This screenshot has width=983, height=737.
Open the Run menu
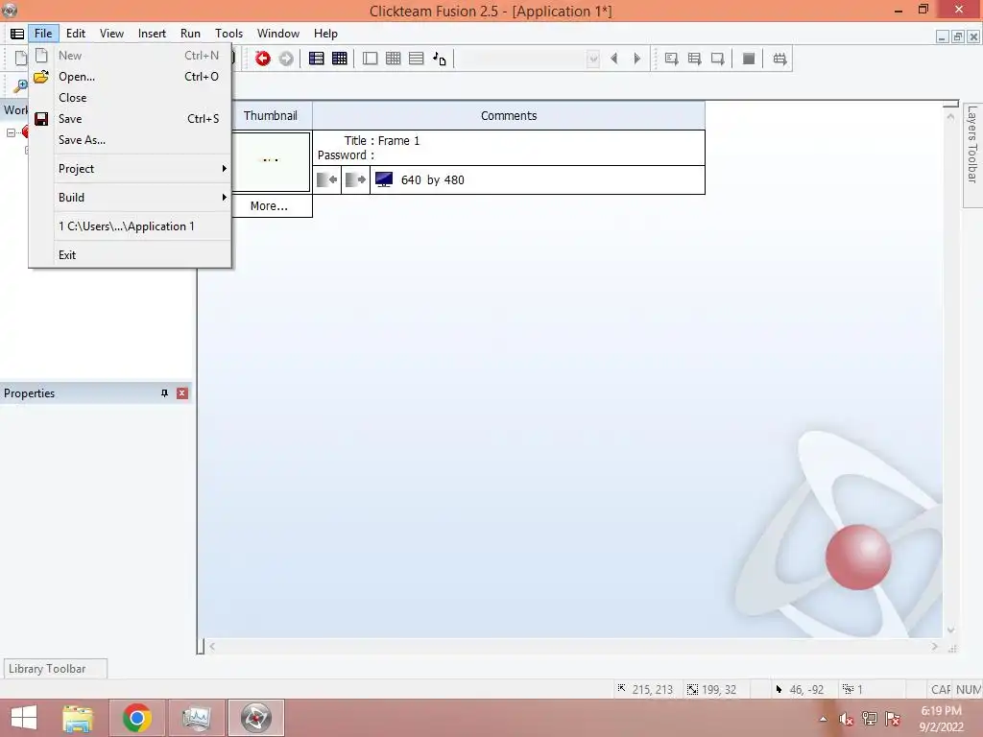(x=191, y=34)
